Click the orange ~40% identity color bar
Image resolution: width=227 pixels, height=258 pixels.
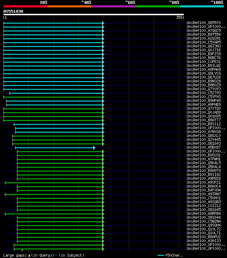pyautogui.click(x=70, y=6)
